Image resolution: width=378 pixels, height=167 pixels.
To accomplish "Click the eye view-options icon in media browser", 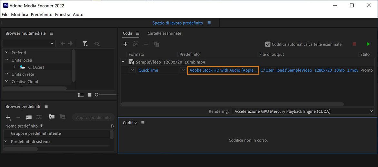I will point(97,44).
